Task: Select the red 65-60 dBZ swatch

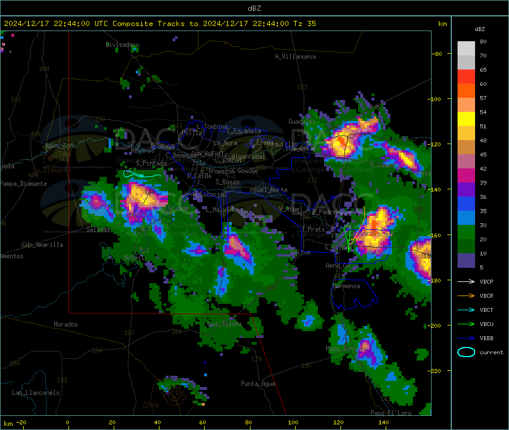Action: tap(466, 76)
